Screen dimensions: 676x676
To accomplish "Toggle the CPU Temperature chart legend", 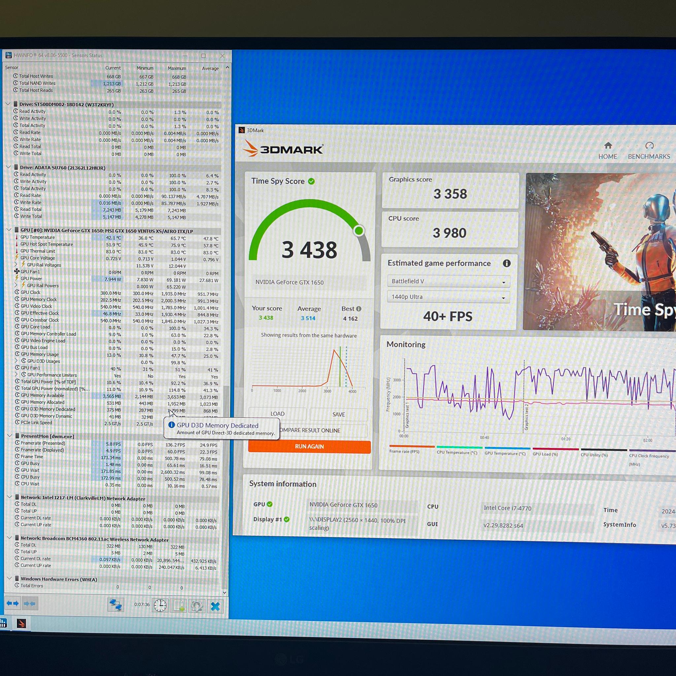I will [459, 450].
